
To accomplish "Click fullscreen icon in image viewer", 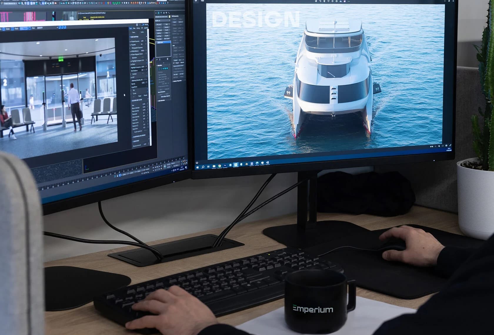I will click(450, 145).
